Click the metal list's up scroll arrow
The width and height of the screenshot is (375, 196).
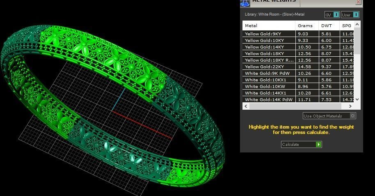click(x=357, y=24)
